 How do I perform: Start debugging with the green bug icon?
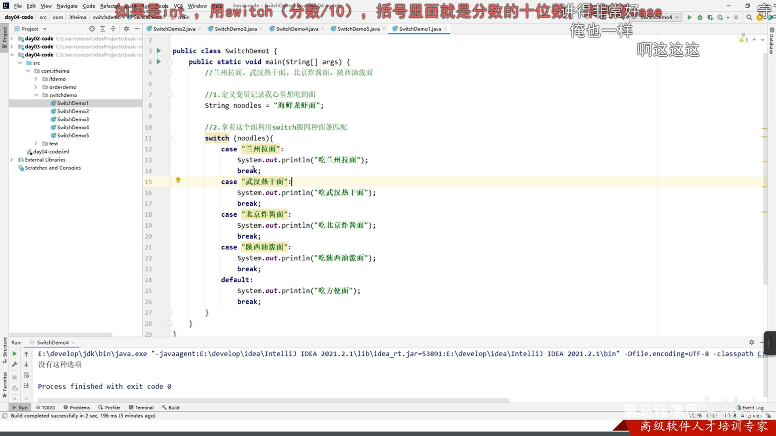click(x=700, y=17)
